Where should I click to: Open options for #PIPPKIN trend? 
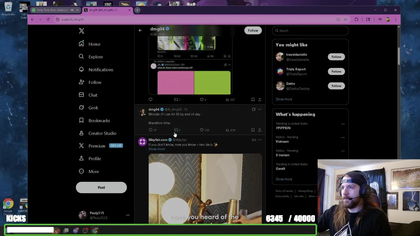coord(343,124)
